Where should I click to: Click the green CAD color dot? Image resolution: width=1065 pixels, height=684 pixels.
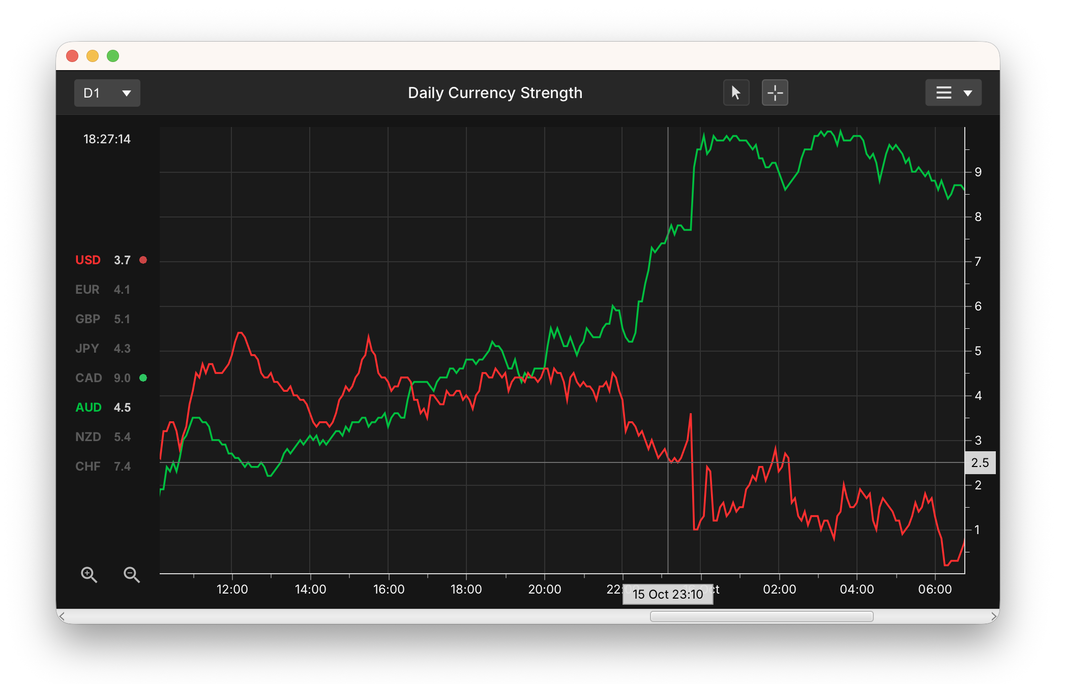pos(143,378)
